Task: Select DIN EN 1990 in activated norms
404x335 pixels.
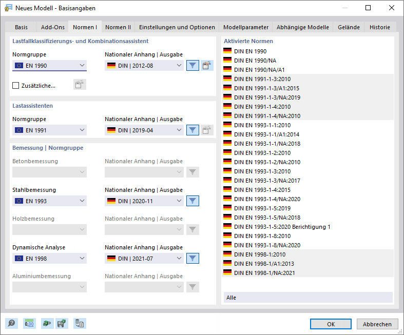Action: 307,51
